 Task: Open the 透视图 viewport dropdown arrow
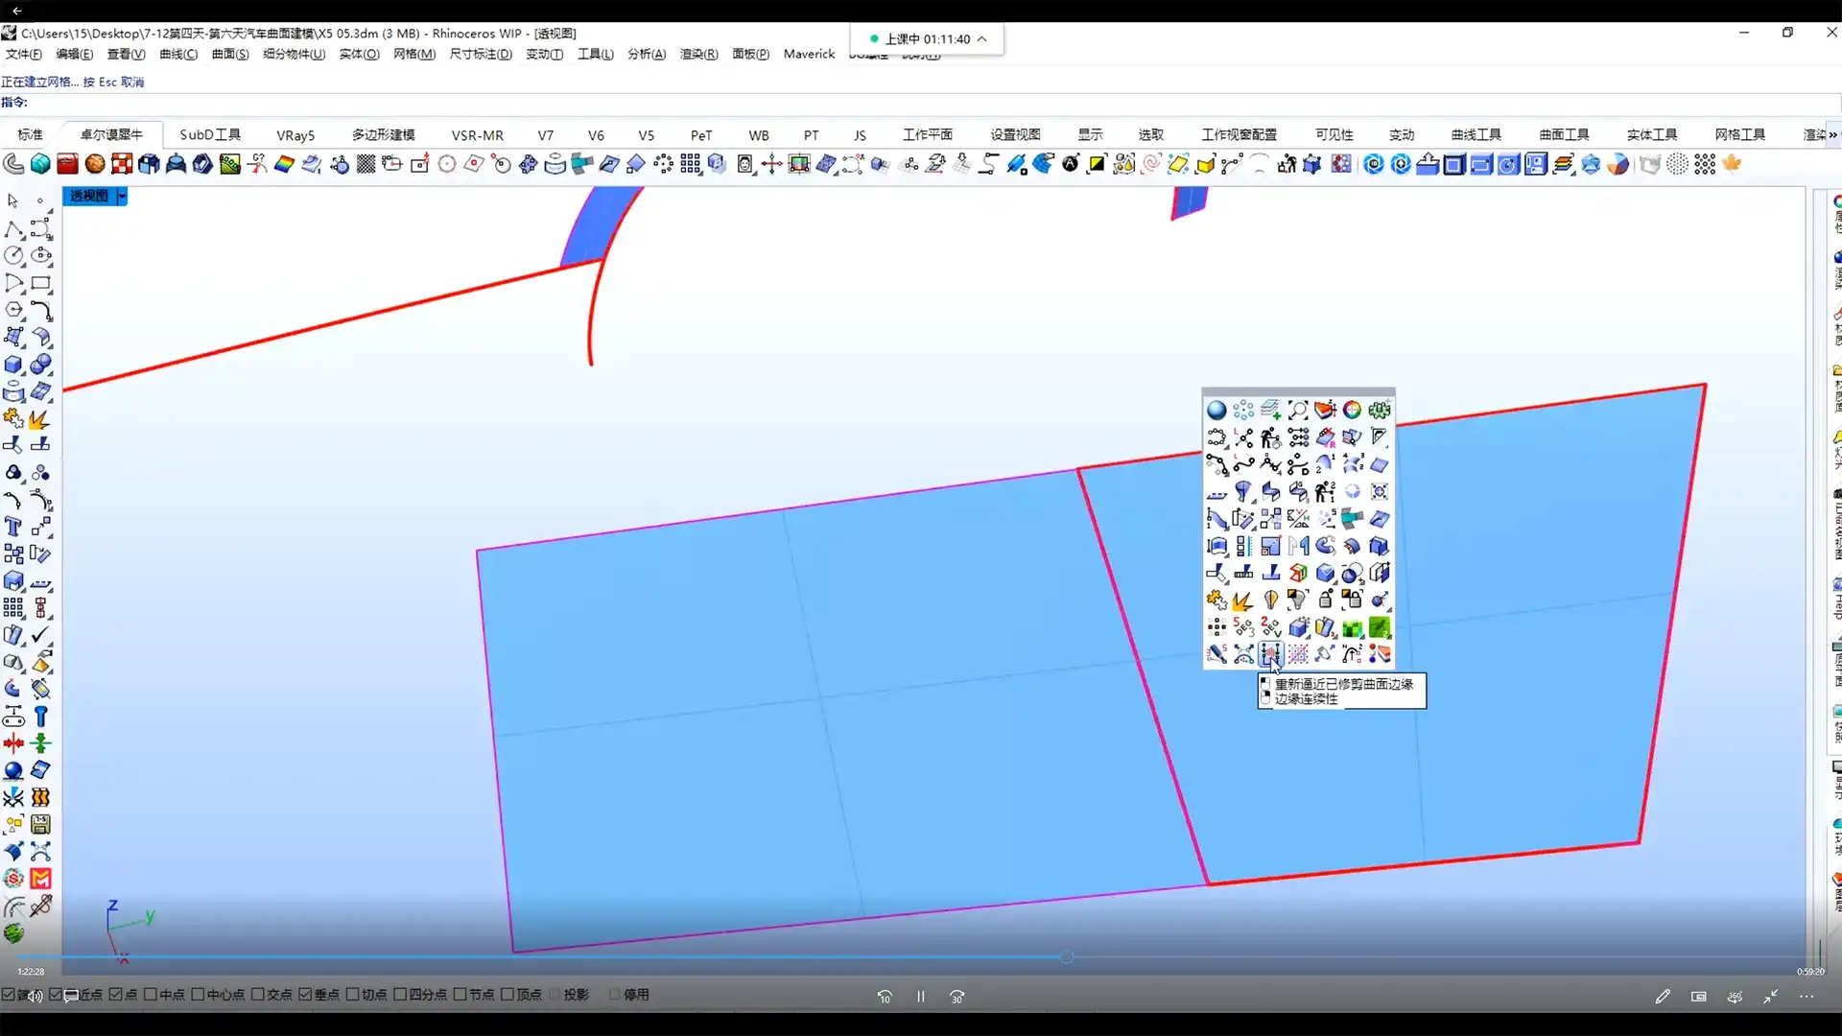click(122, 196)
